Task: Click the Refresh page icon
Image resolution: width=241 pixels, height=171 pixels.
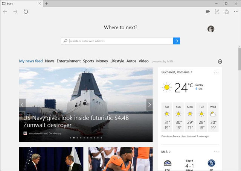Action: click(26, 12)
